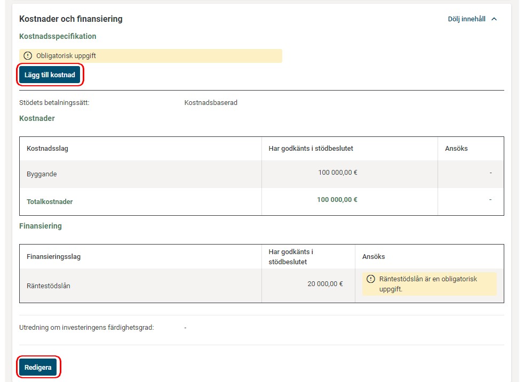This screenshot has height=382, width=524.
Task: Click the approved amount in the Byggande row
Action: [x=337, y=173]
